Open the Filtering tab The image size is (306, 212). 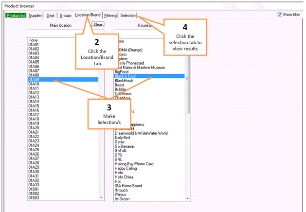point(110,16)
